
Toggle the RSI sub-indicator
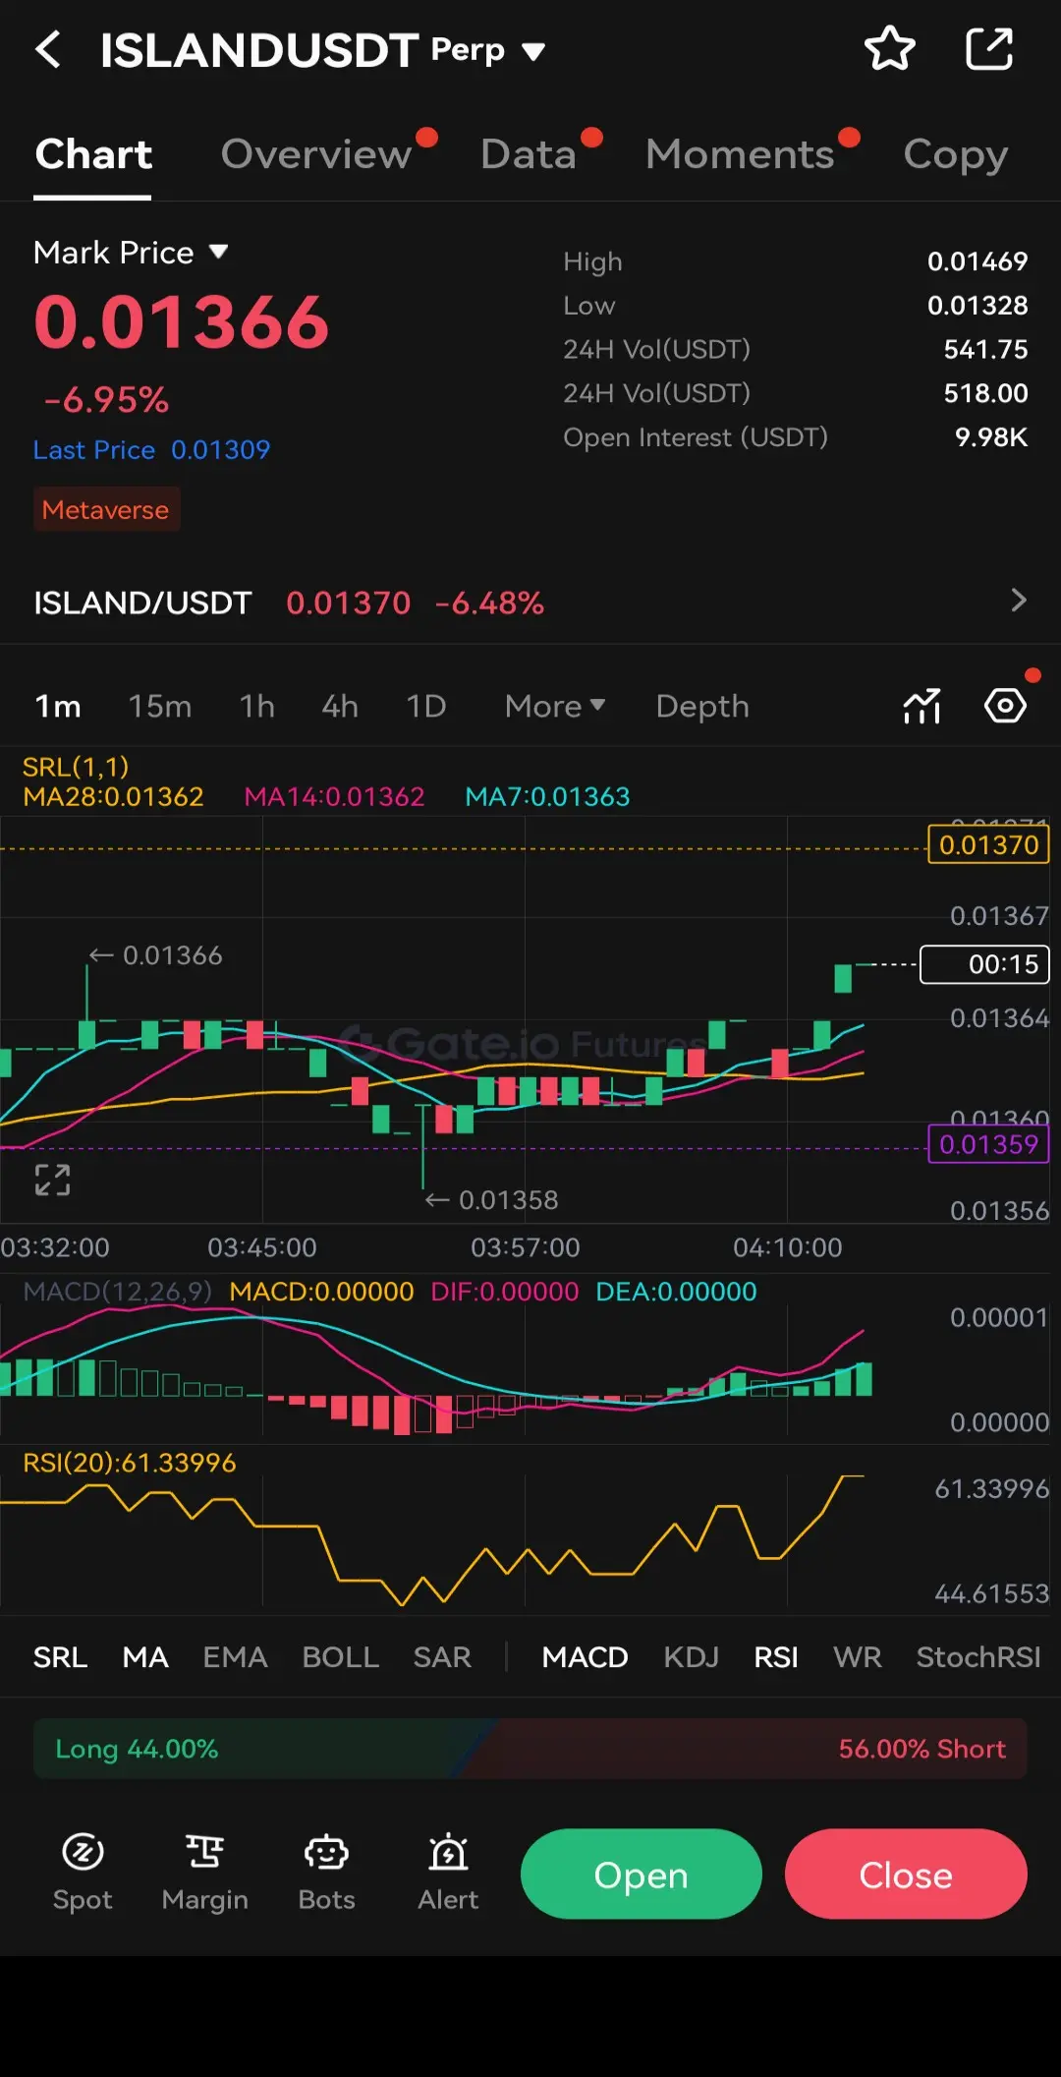point(776,1657)
